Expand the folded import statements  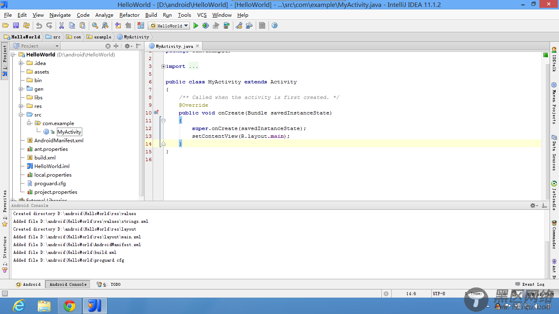coord(163,66)
